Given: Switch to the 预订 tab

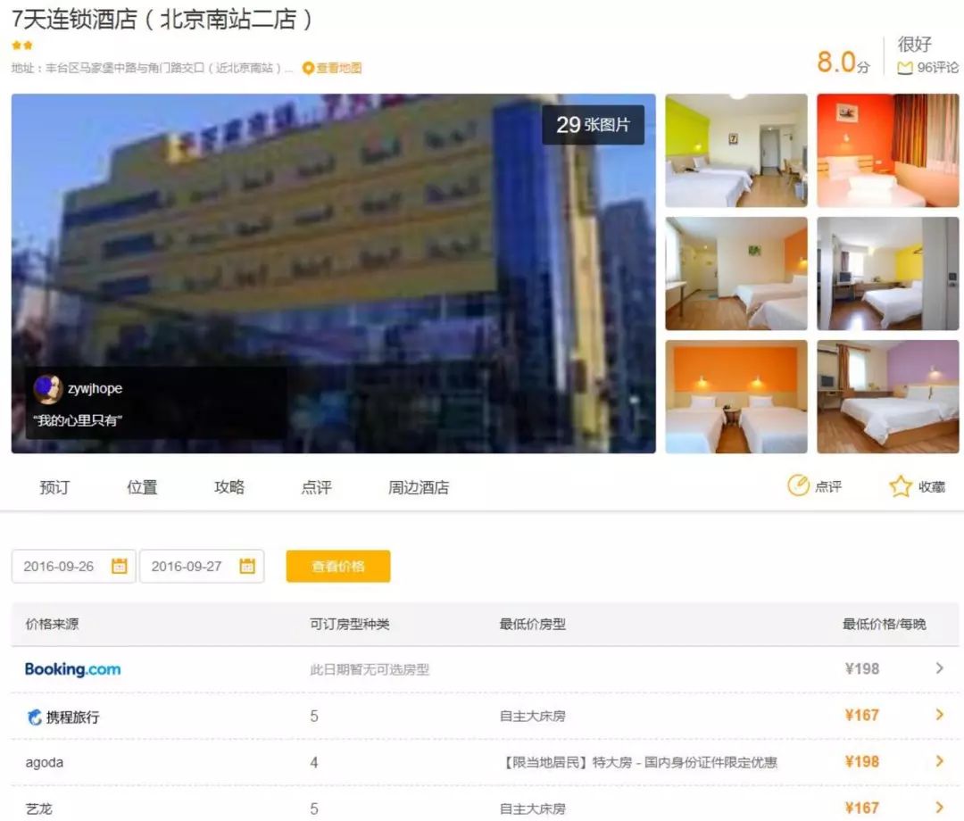Looking at the screenshot, I should tap(54, 487).
